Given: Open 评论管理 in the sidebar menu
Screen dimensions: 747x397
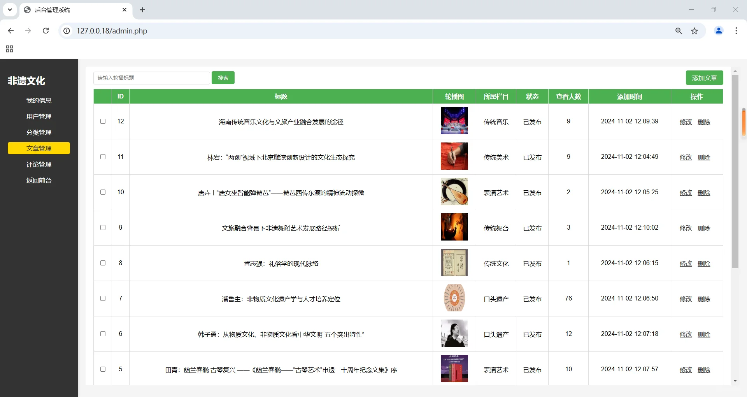Looking at the screenshot, I should pos(39,164).
